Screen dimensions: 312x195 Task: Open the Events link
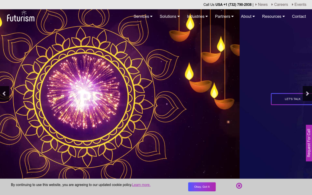click(x=300, y=5)
